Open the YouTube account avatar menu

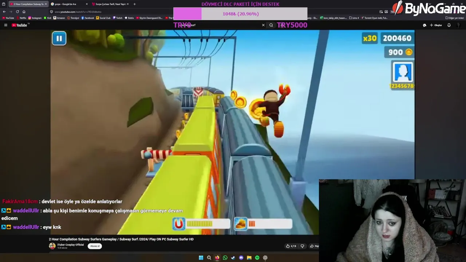(x=458, y=25)
